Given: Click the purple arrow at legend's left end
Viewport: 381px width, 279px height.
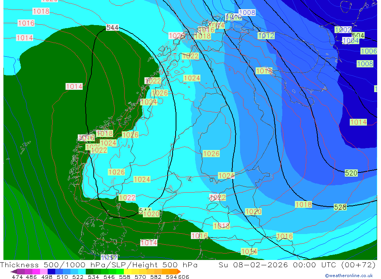Looking at the screenshot, I should 14,271.
